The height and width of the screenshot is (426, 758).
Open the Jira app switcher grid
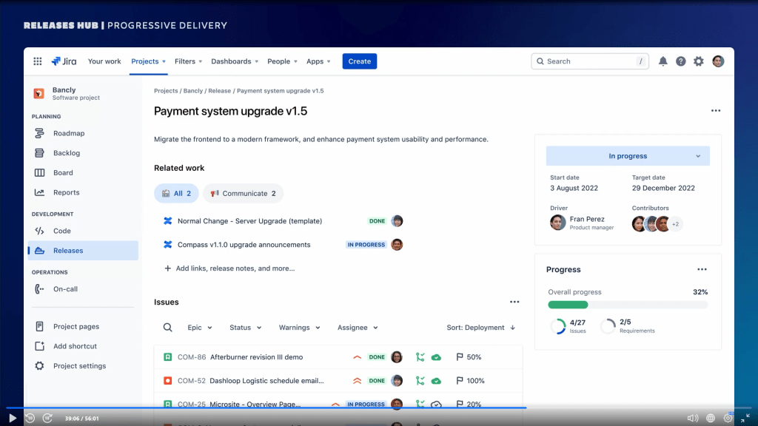[x=38, y=61]
